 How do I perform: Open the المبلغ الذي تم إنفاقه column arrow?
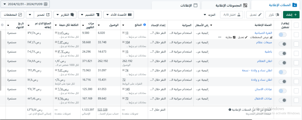tap(29, 25)
